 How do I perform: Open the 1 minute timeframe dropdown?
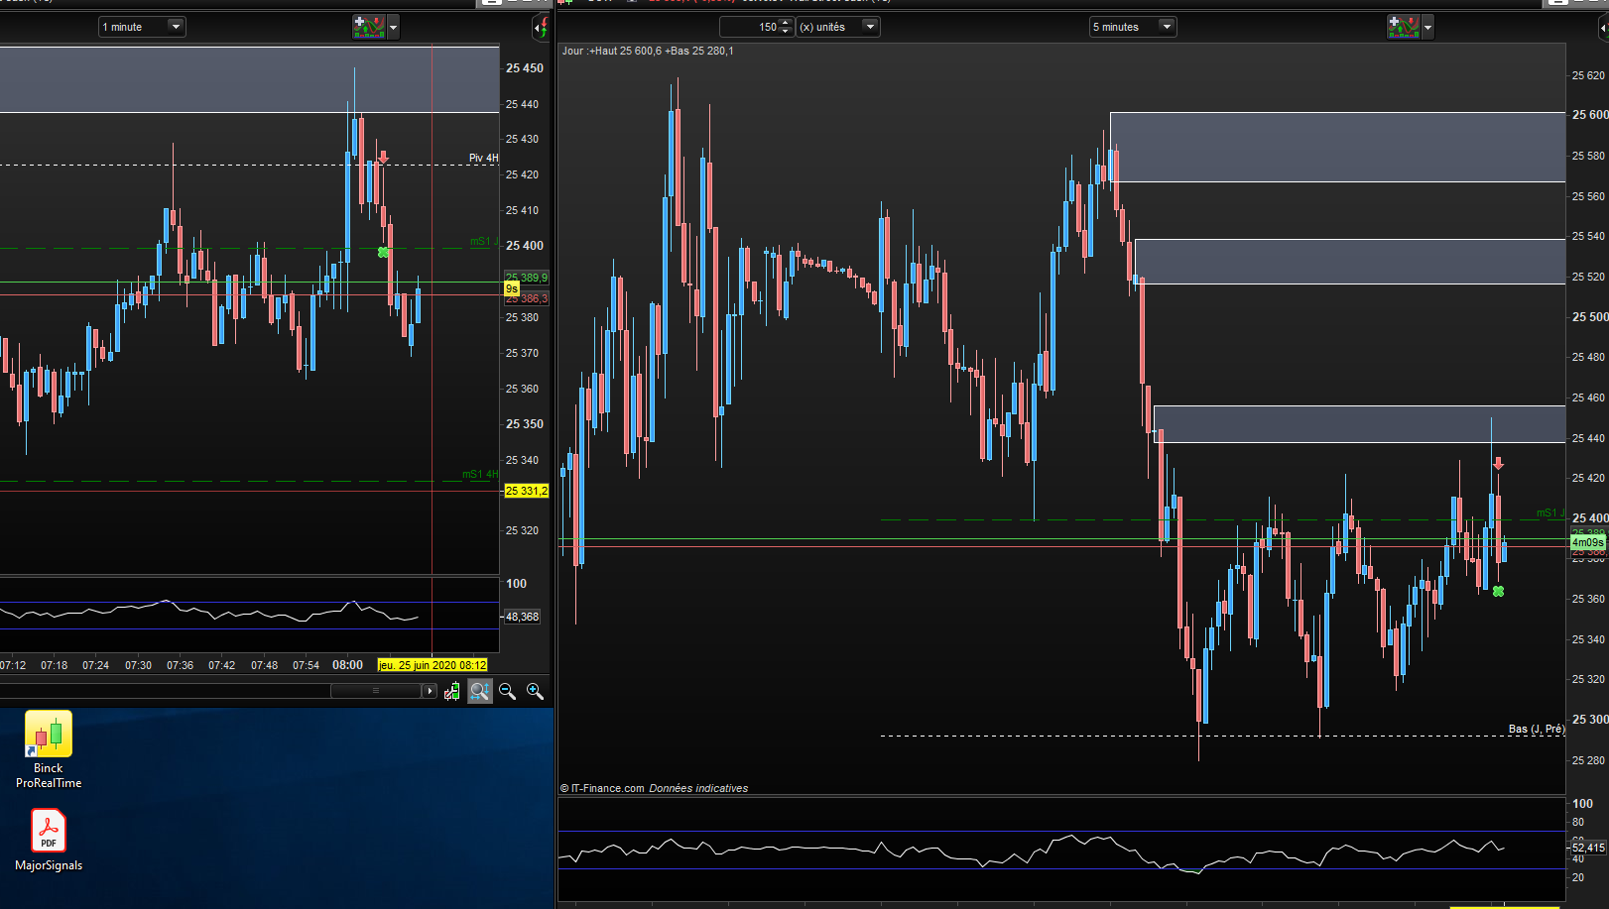(x=142, y=27)
